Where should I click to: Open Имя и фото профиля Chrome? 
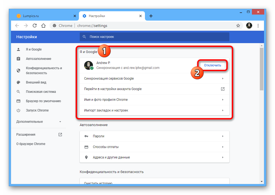click(x=154, y=100)
